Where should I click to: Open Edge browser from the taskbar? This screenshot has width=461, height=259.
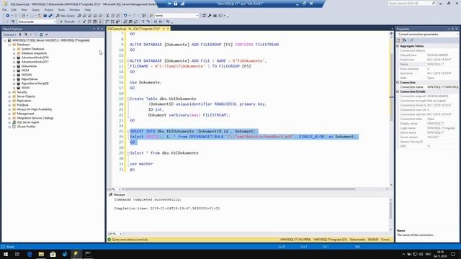(30, 254)
